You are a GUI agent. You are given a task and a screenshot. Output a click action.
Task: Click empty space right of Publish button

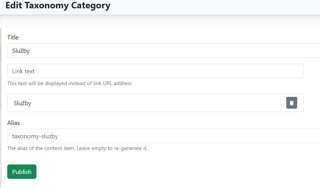pyautogui.click(x=152, y=172)
